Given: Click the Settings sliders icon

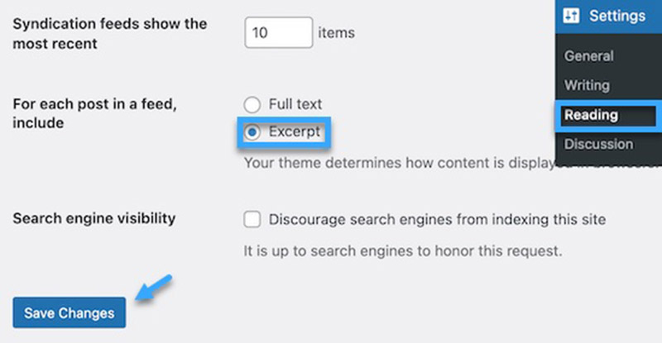Looking at the screenshot, I should click(571, 16).
